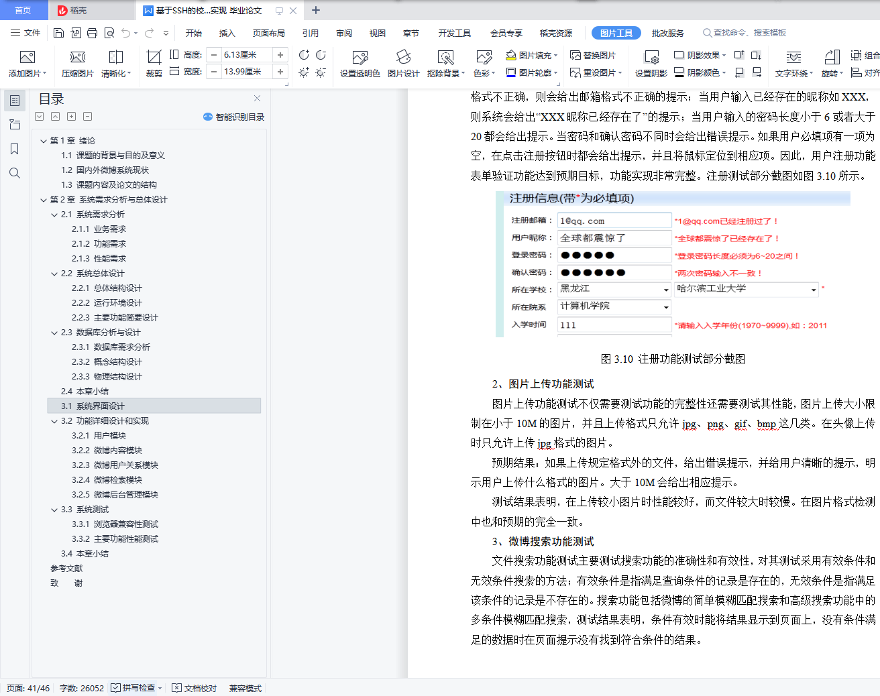
Task: Switch to the 插入 ribbon tab
Action: [227, 33]
